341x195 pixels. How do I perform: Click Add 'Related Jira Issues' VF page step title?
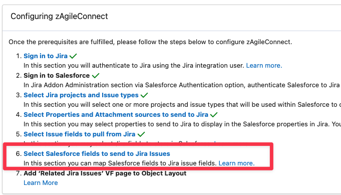click(105, 173)
